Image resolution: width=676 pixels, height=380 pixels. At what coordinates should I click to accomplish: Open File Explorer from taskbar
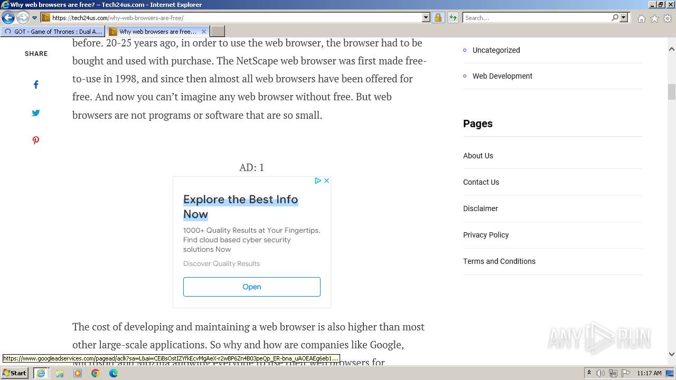60,373
